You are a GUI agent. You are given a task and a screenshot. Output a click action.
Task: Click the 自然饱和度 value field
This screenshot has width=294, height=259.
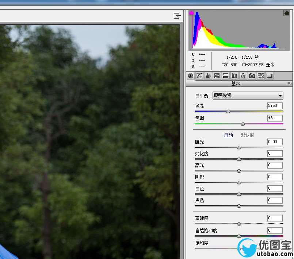(x=275, y=230)
